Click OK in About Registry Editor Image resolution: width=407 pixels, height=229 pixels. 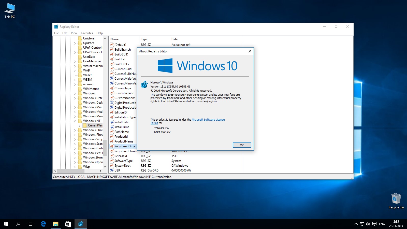click(242, 145)
